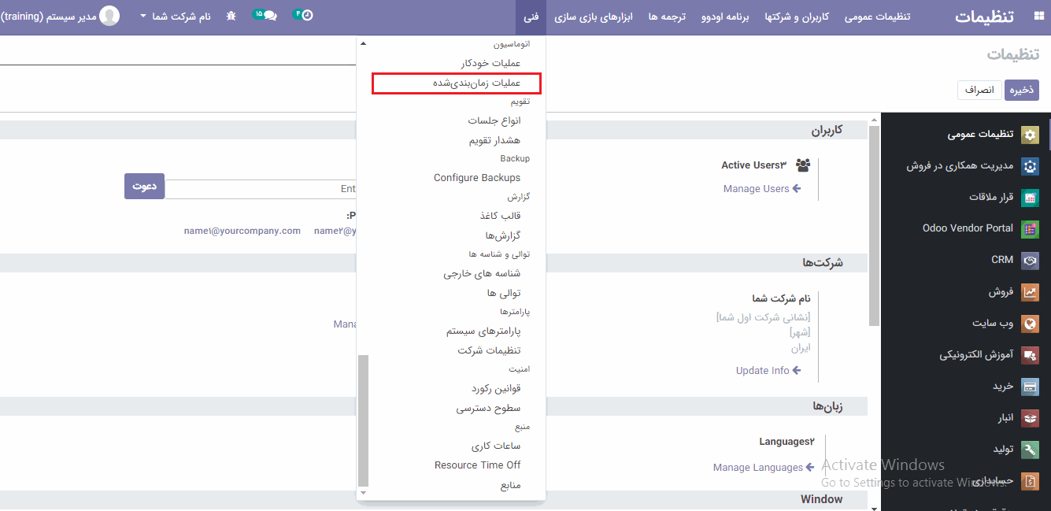Click the فروش chart icon in sidebar
The image size is (1051, 511).
coord(1030,292)
